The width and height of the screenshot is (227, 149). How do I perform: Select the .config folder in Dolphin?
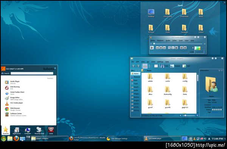(185, 78)
